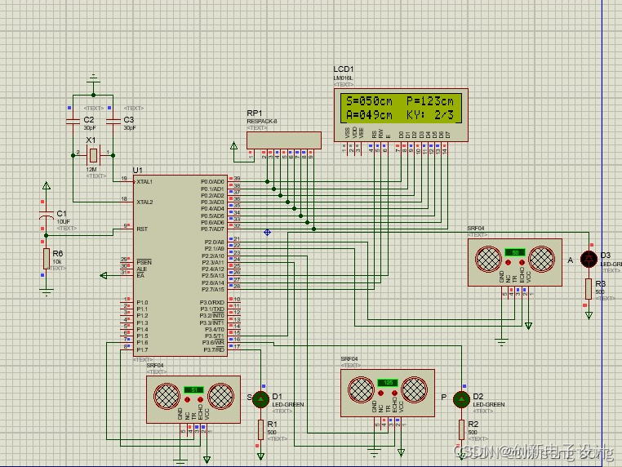Click the green 50 distance readout on sensor A
The image size is (622, 467).
click(515, 252)
